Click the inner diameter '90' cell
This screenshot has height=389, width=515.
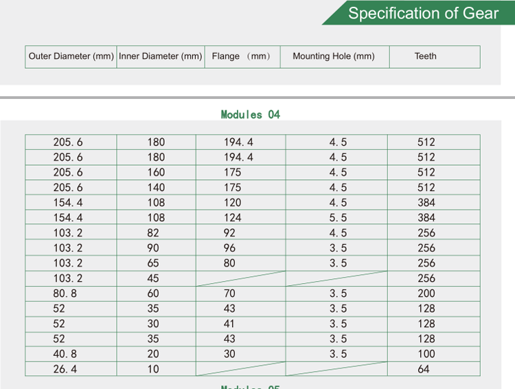pos(157,248)
